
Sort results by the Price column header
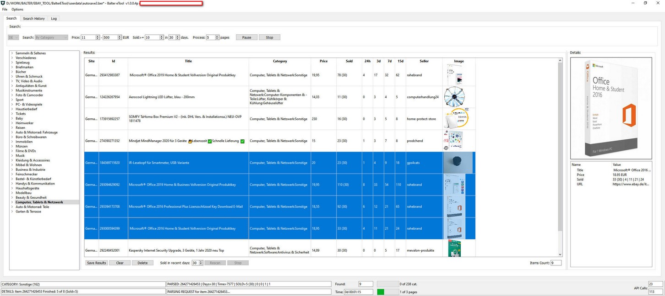click(323, 61)
